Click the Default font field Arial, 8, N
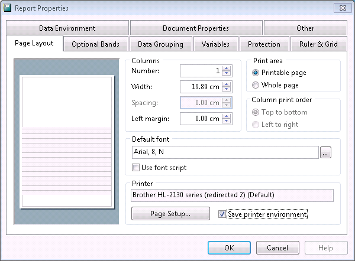 pyautogui.click(x=225, y=152)
